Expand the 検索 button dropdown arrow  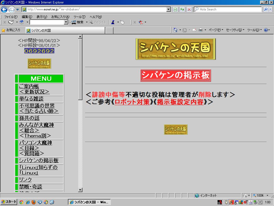[x=87, y=22]
